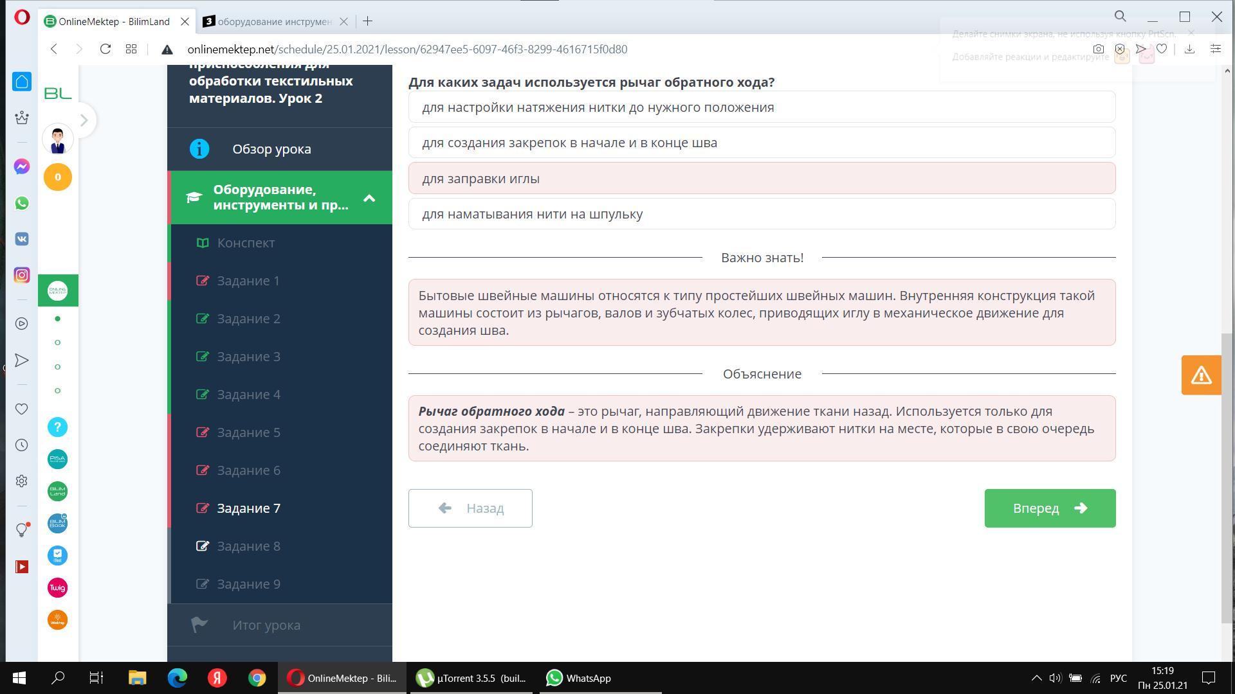1235x694 pixels.
Task: Open Messenger in Opera sidebar
Action: pyautogui.click(x=22, y=167)
